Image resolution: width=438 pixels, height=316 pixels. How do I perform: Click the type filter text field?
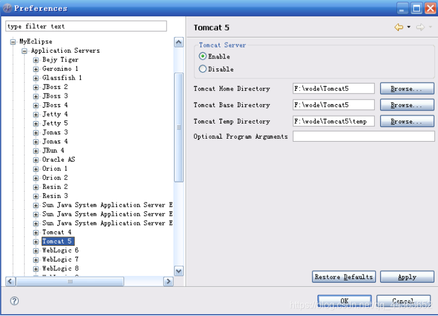(x=86, y=26)
